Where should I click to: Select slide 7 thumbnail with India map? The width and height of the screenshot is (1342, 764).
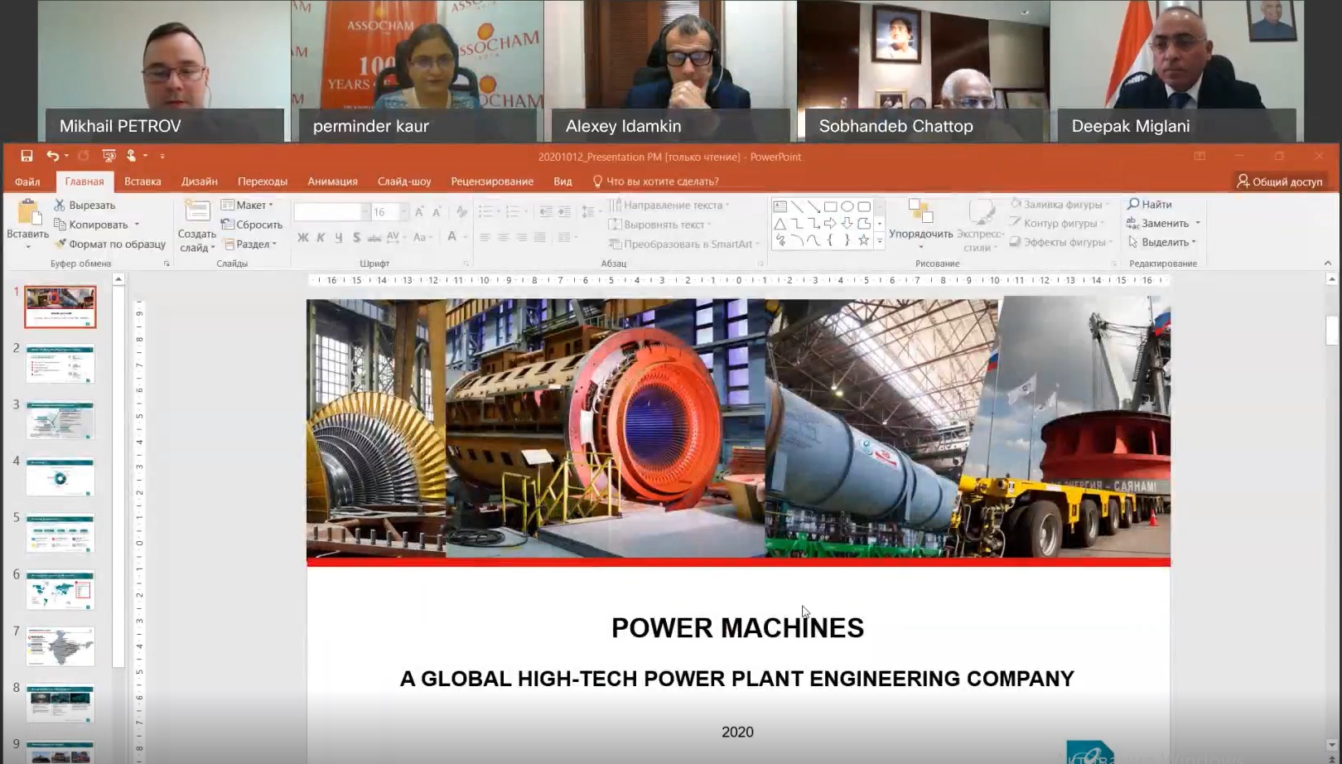pos(60,646)
